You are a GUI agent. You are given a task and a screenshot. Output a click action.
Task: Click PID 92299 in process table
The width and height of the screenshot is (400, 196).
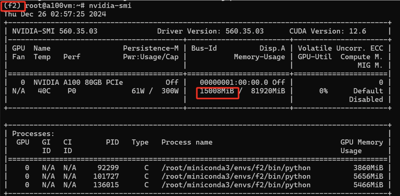pos(108,168)
